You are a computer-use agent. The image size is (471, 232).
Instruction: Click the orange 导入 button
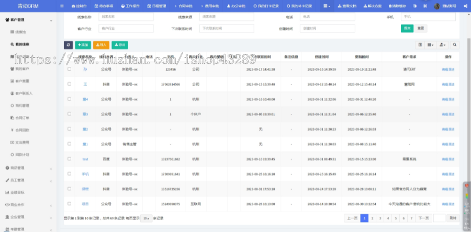click(x=101, y=45)
